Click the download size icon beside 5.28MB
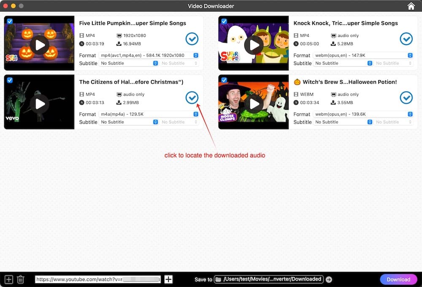Image resolution: width=422 pixels, height=287 pixels. (x=333, y=43)
